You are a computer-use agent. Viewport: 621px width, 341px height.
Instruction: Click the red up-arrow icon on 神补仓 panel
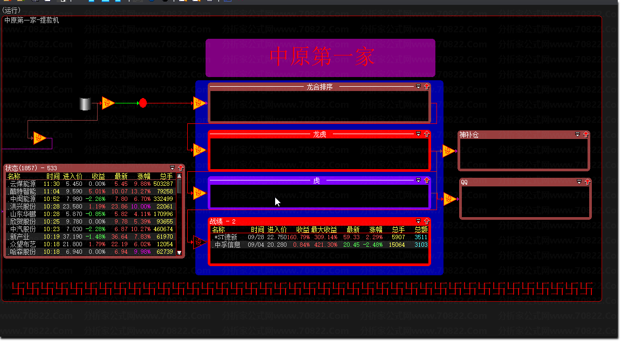click(586, 135)
